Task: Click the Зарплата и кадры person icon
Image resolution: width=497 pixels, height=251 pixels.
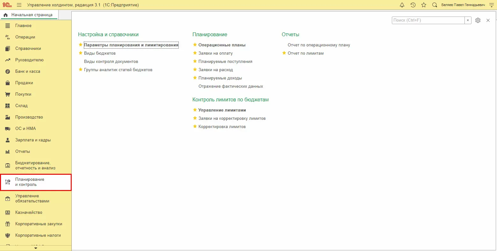Action: click(x=8, y=140)
